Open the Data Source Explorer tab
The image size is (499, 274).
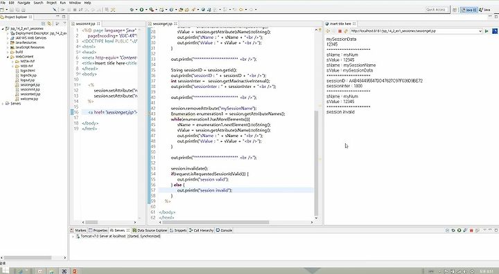click(150, 230)
